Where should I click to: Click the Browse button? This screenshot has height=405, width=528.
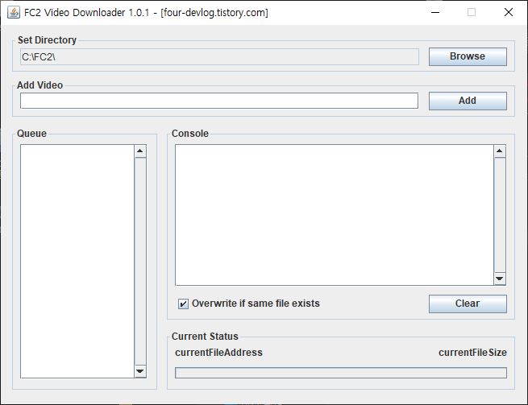tap(468, 56)
